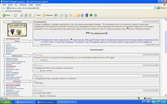Open the Карта Башни Смерти link
The width and height of the screenshot is (167, 104).
pyautogui.click(x=14, y=63)
